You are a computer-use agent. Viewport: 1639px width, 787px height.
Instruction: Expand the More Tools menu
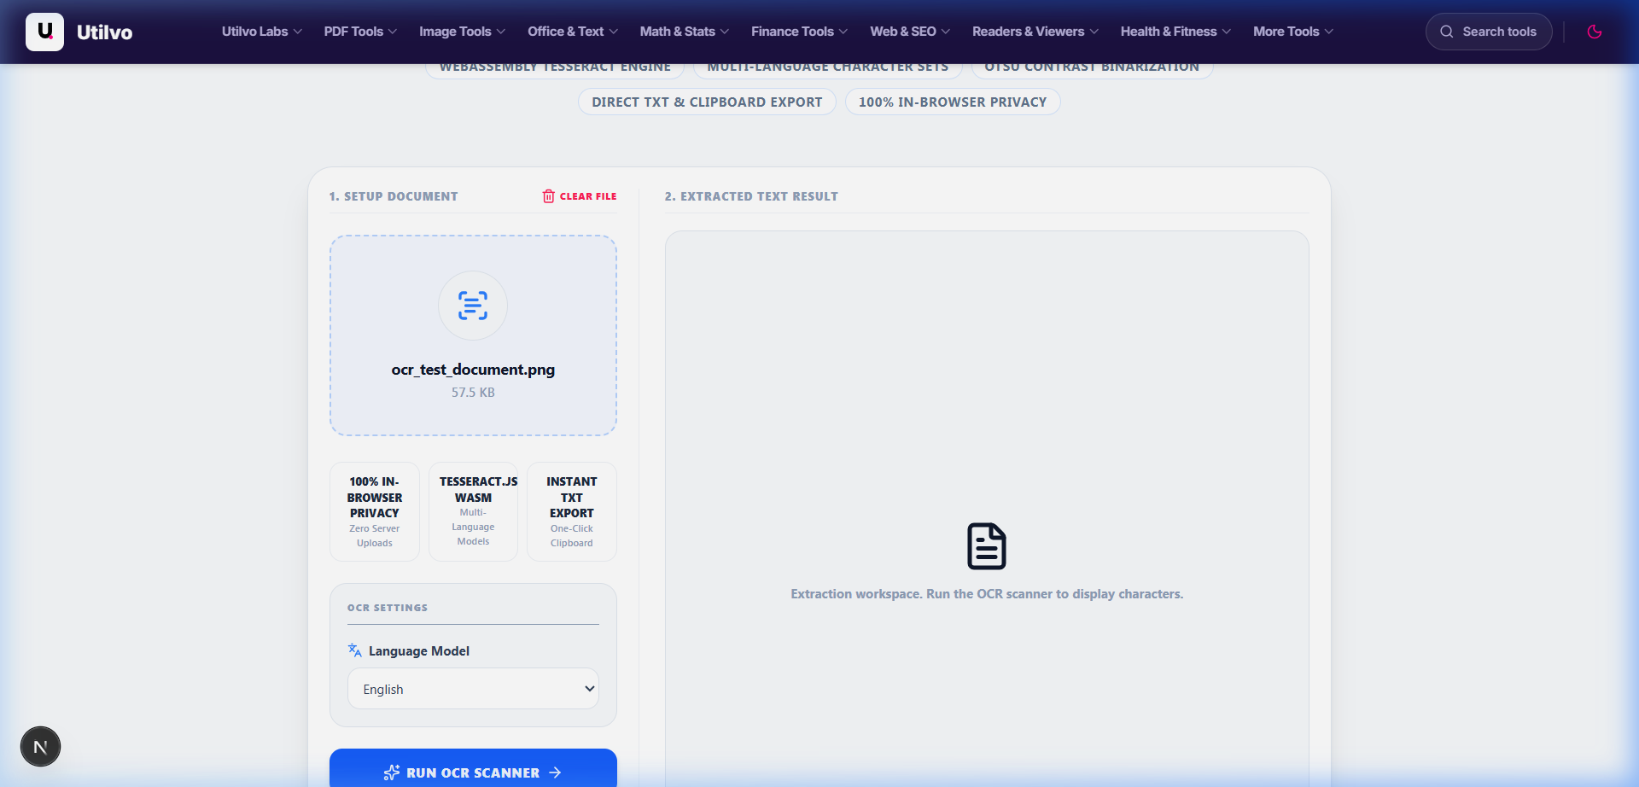coord(1293,32)
